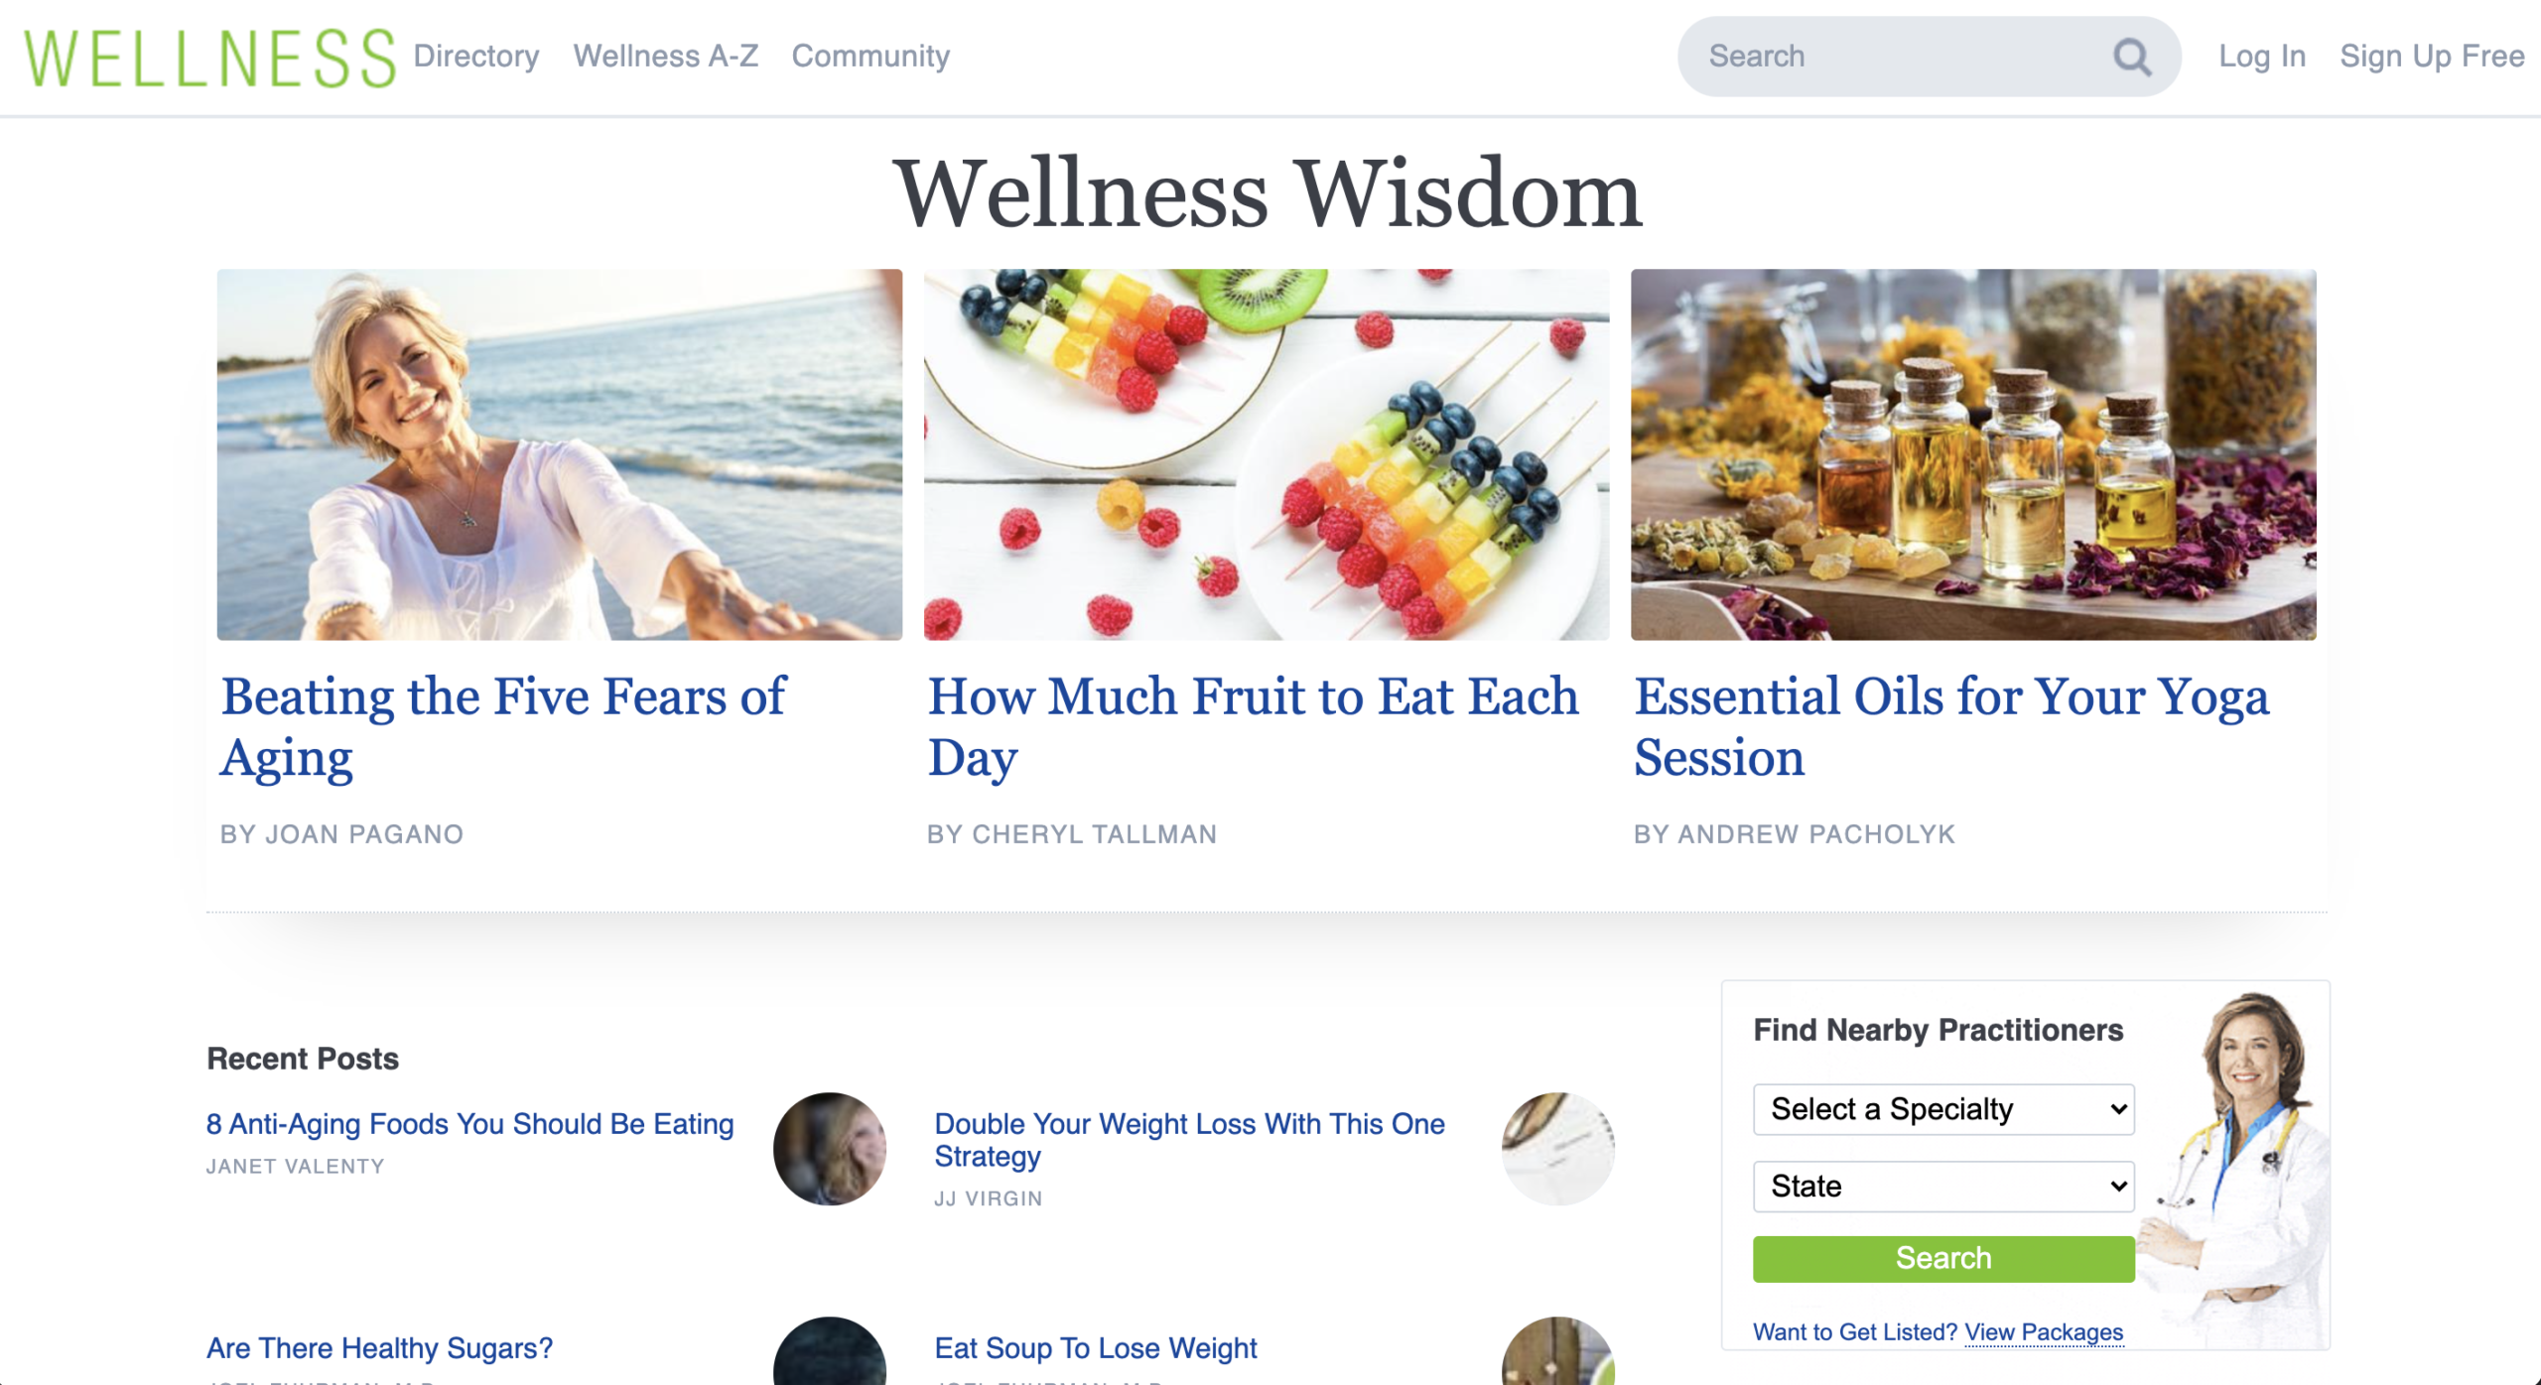2541x1385 pixels.
Task: Open Beating the Five Fears of Aging
Action: coord(503,727)
